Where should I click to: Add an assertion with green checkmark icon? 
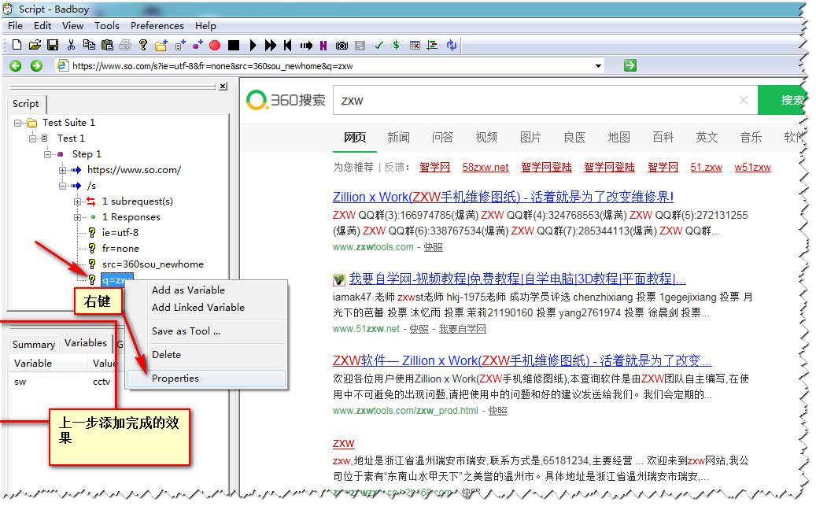[378, 46]
